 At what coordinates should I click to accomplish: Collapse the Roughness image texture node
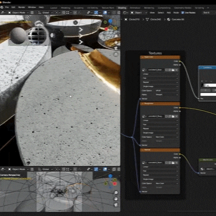pos(143,104)
